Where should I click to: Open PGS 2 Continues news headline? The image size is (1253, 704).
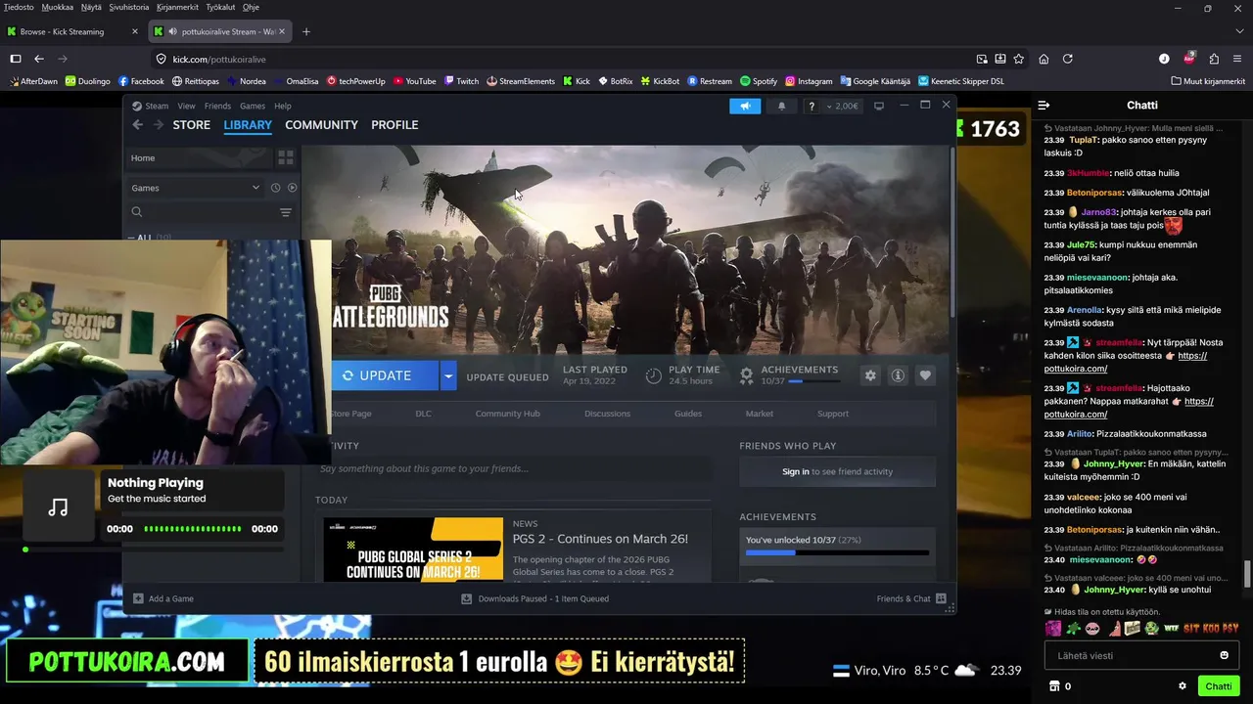pos(600,539)
